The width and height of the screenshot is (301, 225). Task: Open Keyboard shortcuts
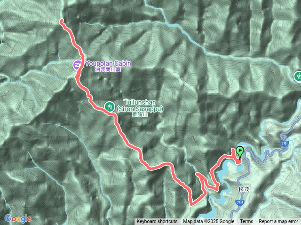click(157, 222)
